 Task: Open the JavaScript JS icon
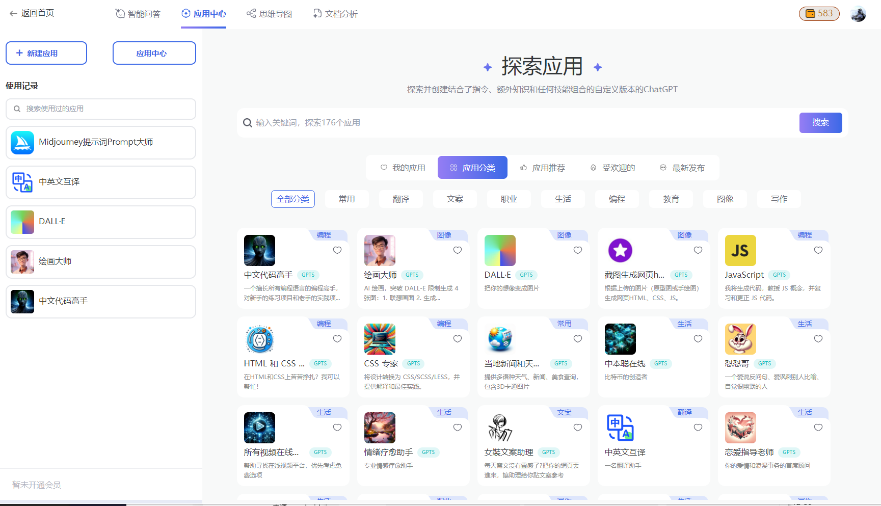pyautogui.click(x=740, y=250)
